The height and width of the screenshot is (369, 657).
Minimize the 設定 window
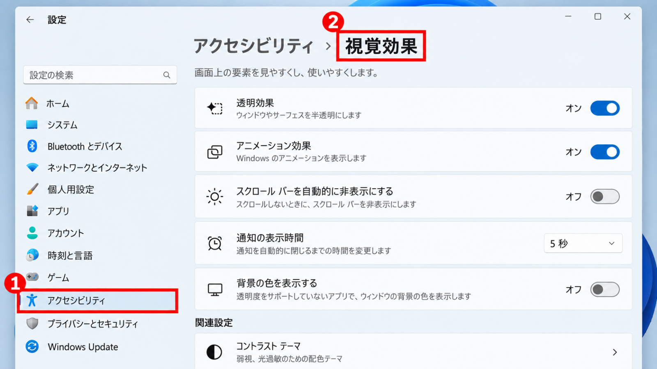(568, 16)
